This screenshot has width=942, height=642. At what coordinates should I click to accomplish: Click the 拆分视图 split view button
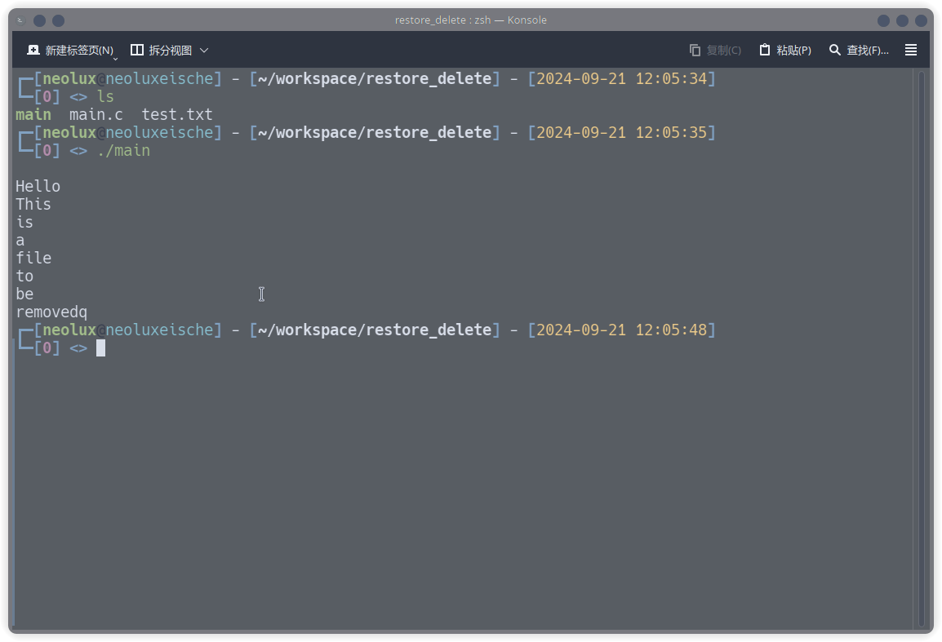tap(162, 51)
